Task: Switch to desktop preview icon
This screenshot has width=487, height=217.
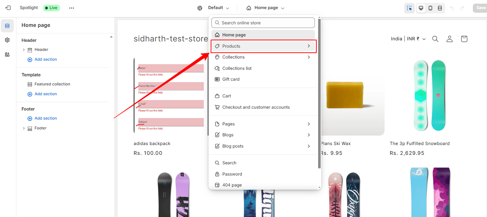Action: 421,8
